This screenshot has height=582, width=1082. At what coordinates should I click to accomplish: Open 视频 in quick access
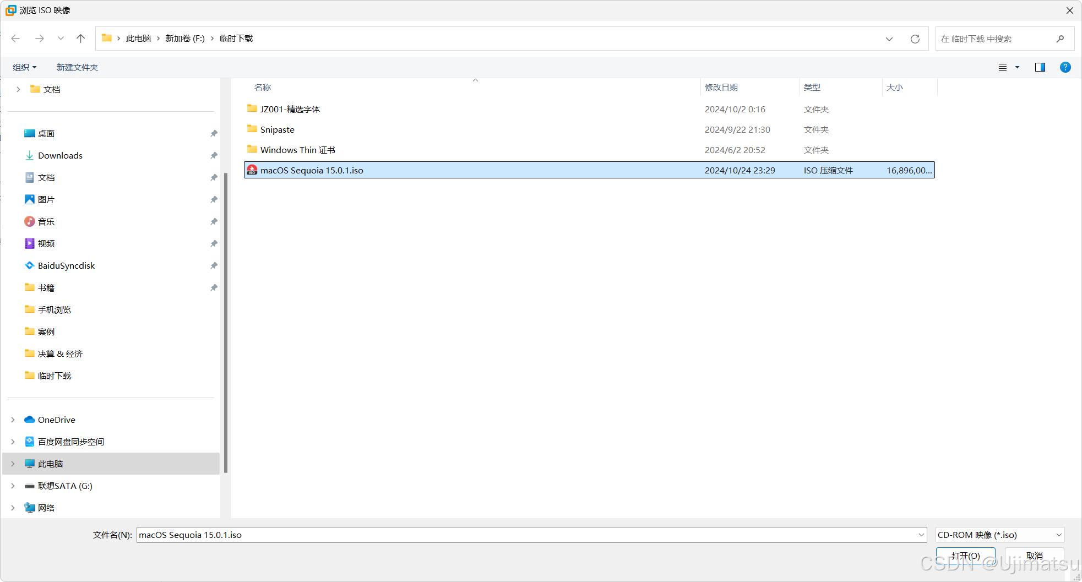click(x=46, y=243)
